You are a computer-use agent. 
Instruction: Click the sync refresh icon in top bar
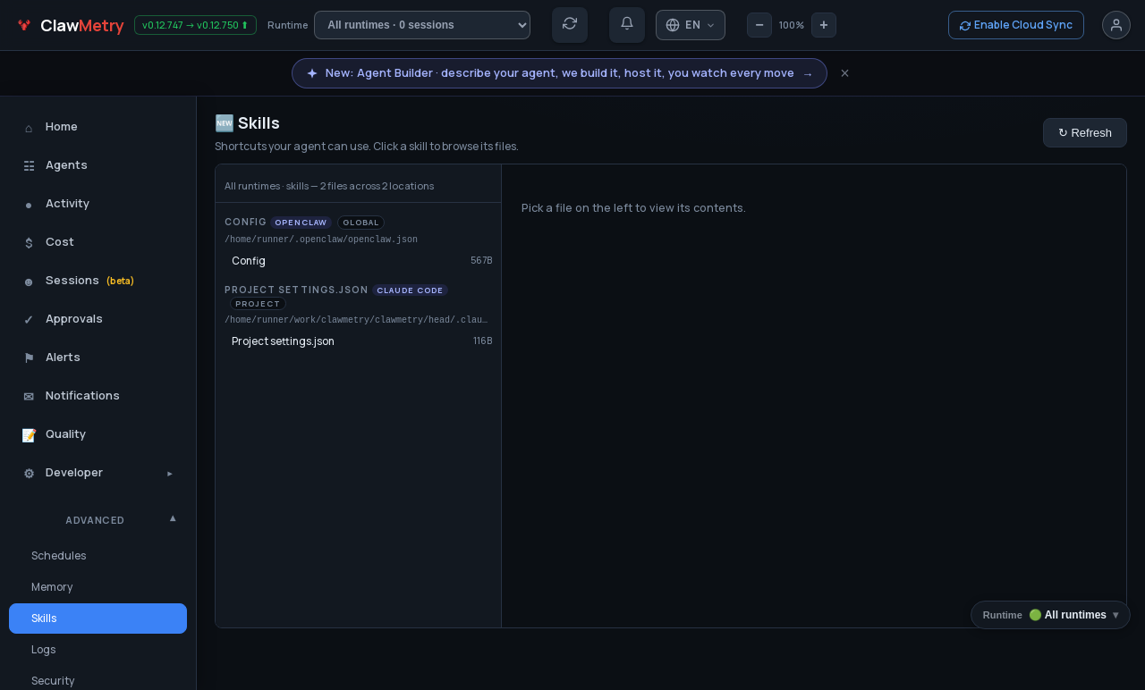(x=570, y=24)
